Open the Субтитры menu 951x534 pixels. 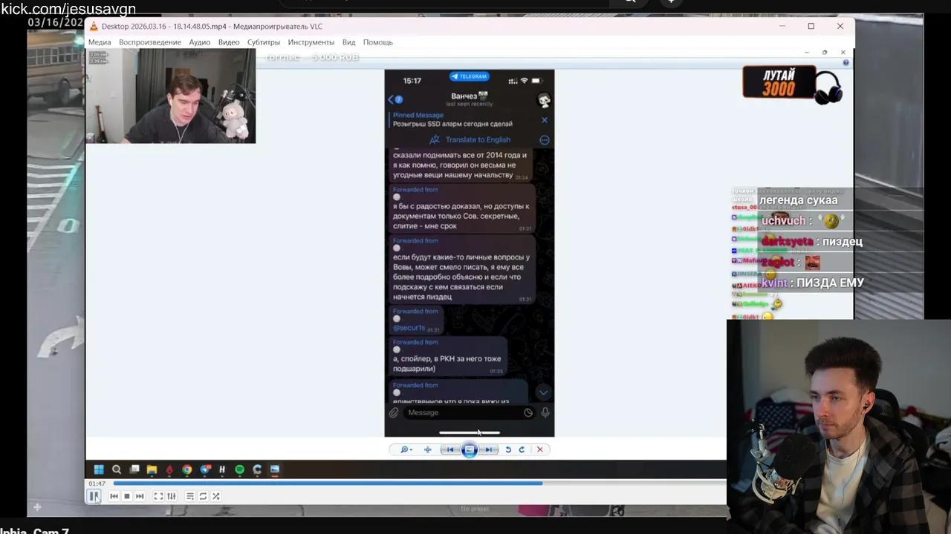pos(264,42)
